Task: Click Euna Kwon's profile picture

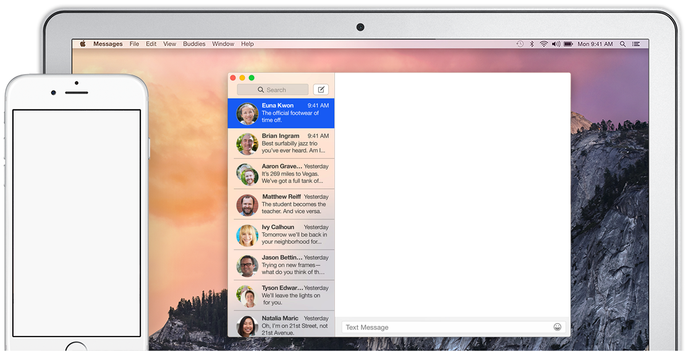Action: 247,114
